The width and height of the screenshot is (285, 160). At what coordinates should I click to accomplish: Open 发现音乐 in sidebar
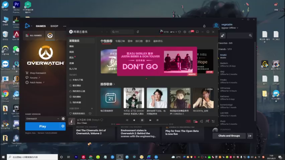pos(81,41)
